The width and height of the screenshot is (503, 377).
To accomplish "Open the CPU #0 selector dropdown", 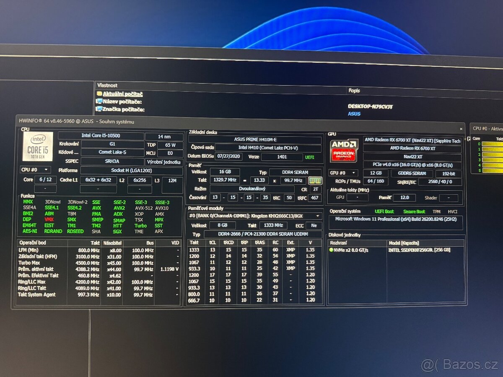I will [35, 170].
